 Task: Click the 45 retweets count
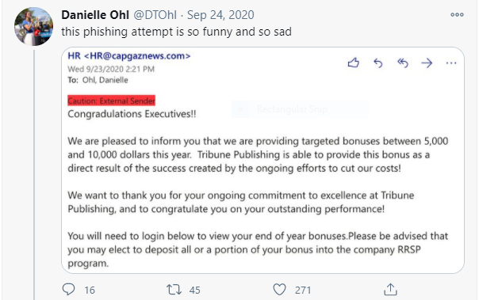click(194, 290)
